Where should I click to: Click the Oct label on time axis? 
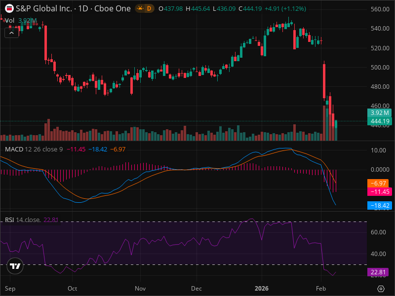[x=72, y=289]
